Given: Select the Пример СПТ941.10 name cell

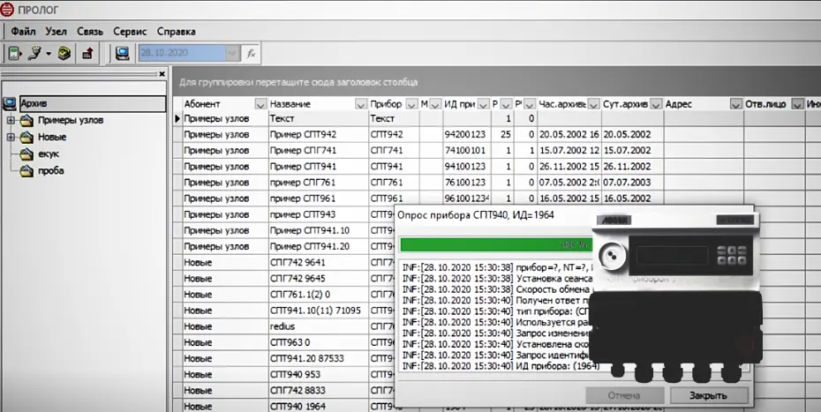Looking at the screenshot, I should 319,230.
